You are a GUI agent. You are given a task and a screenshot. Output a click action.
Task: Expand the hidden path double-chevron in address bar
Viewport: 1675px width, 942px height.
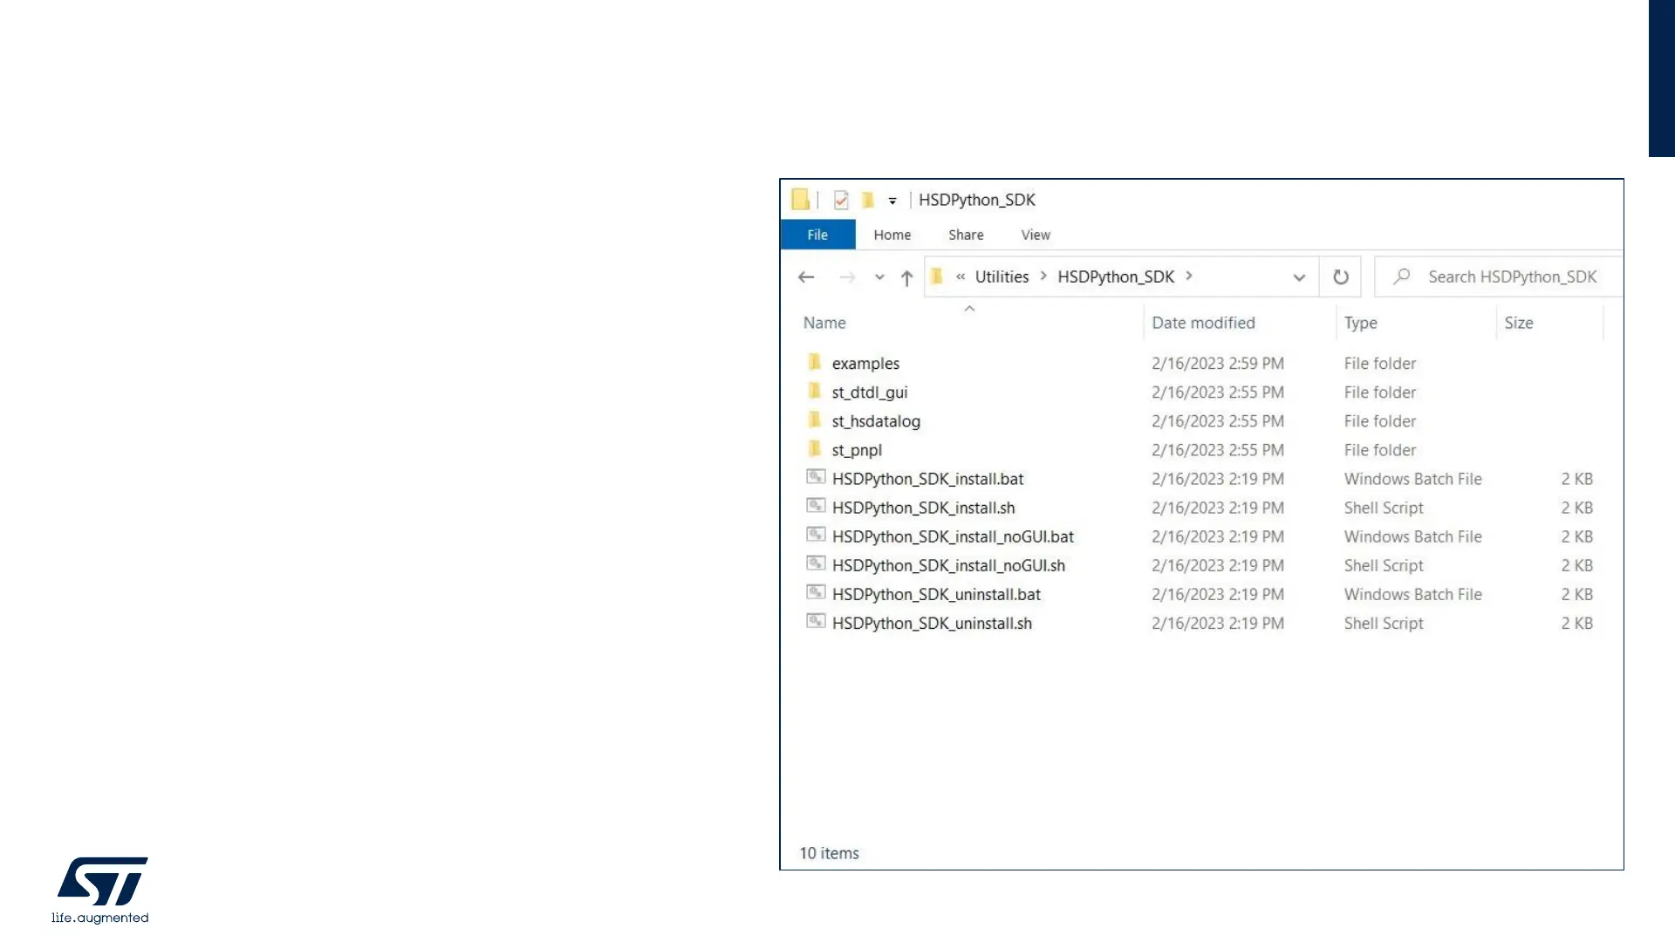click(x=961, y=276)
